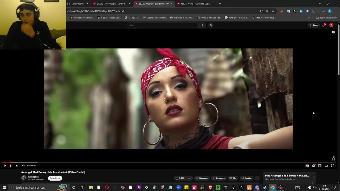Image resolution: width=340 pixels, height=191 pixels.
Task: Open the media control toolbar icon
Action: point(323,11)
